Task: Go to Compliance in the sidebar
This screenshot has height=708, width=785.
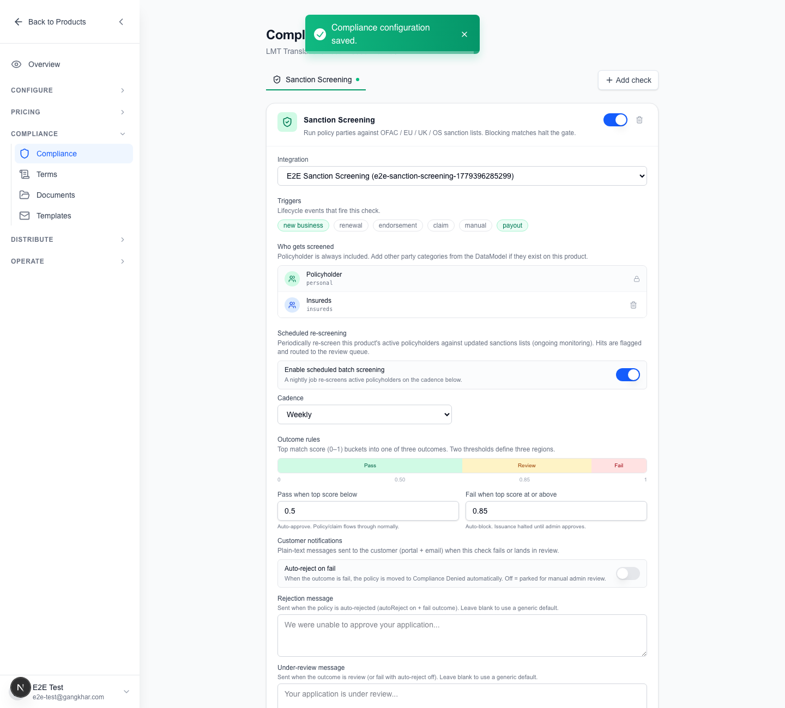Action: [x=74, y=154]
